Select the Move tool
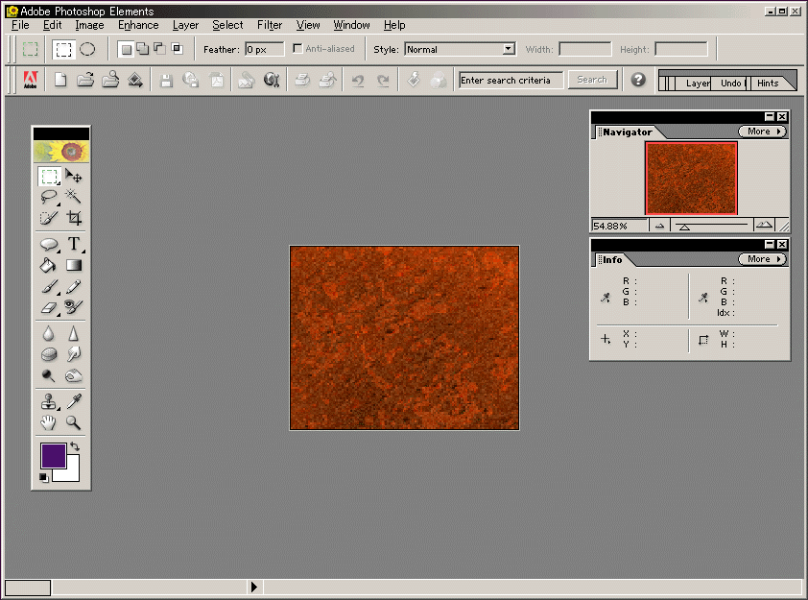The width and height of the screenshot is (808, 600). point(74,177)
